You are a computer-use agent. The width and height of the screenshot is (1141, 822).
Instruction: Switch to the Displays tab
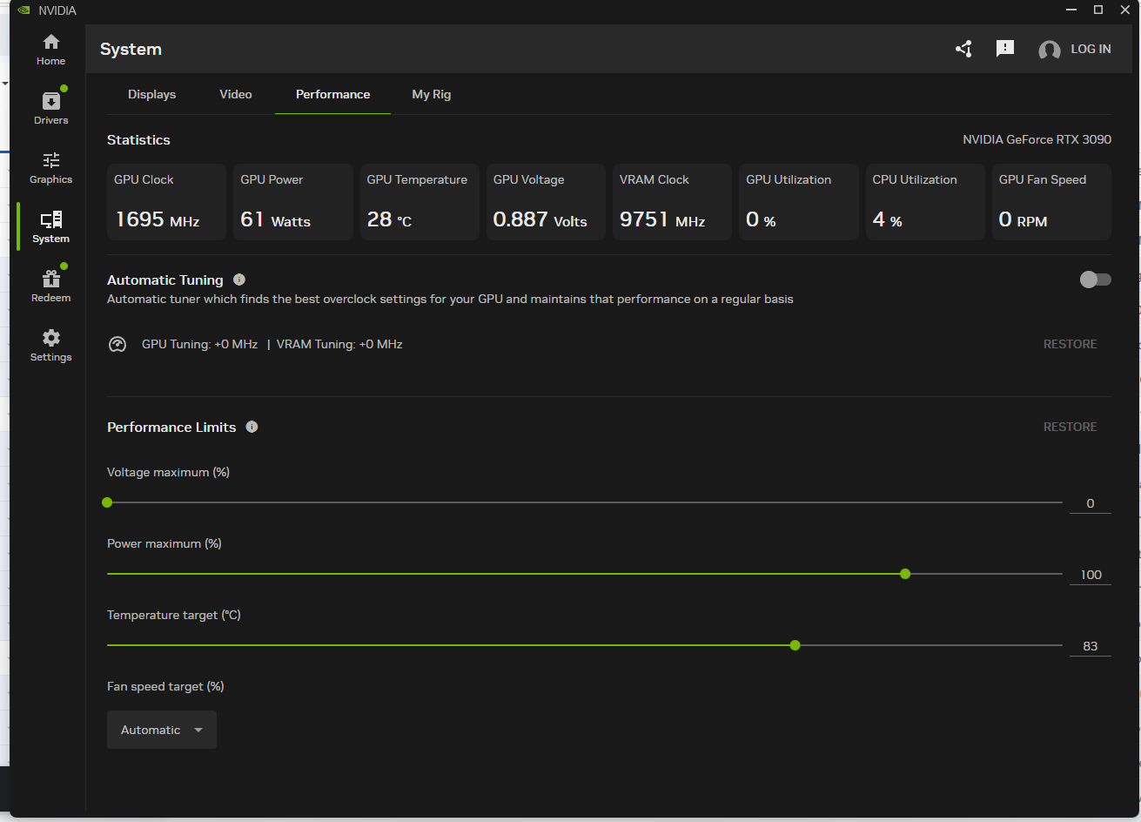pyautogui.click(x=152, y=94)
